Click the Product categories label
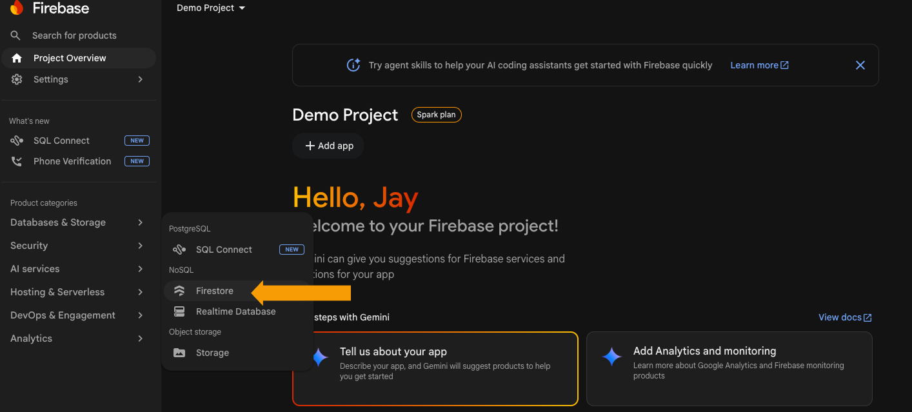 (44, 203)
